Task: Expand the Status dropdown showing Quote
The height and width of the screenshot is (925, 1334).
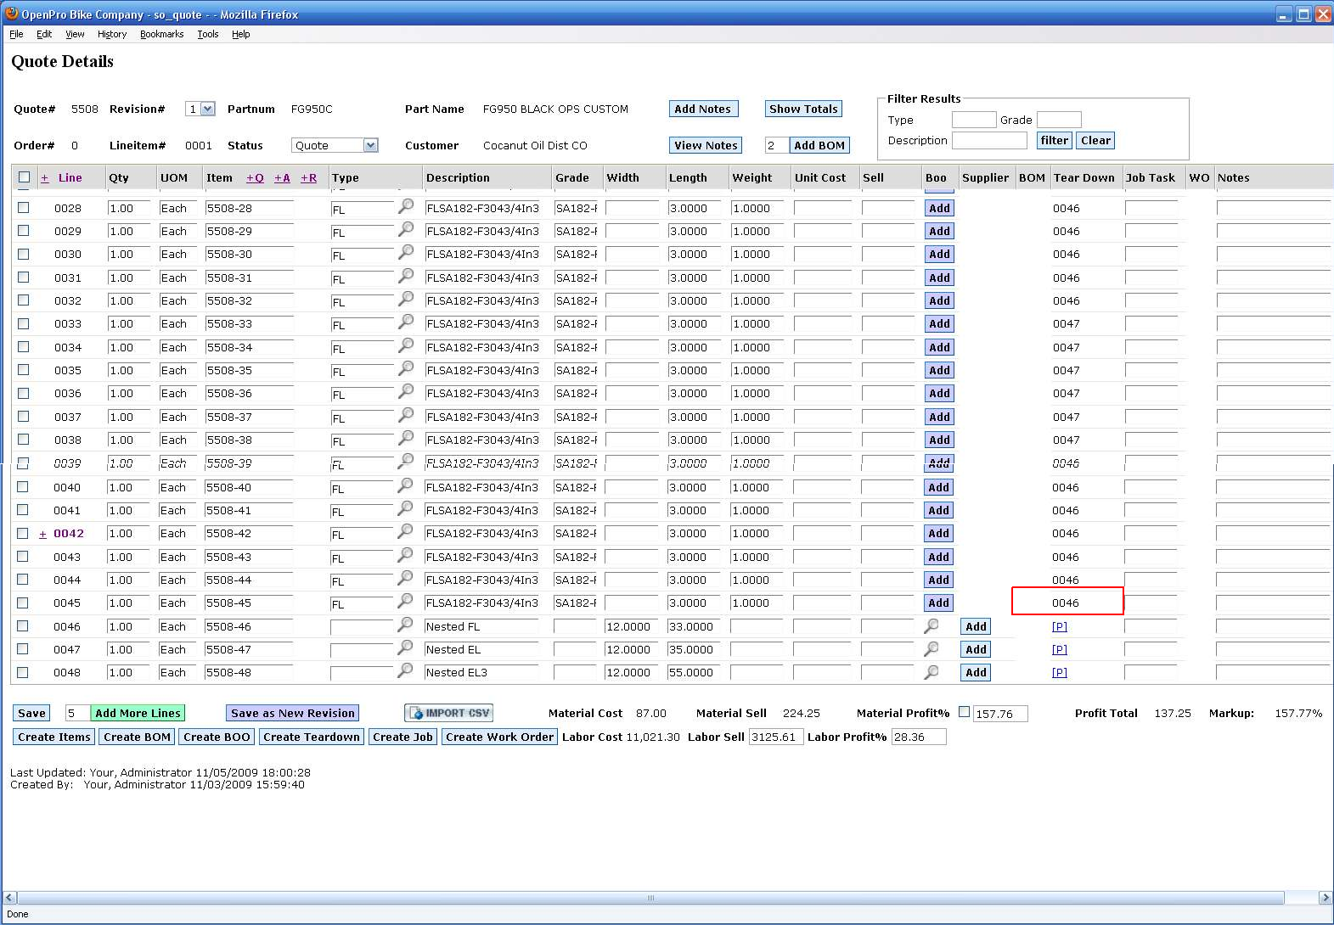Action: point(335,145)
